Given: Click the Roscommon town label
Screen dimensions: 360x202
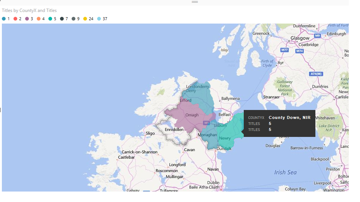Looking at the screenshot, I should coord(166,171).
